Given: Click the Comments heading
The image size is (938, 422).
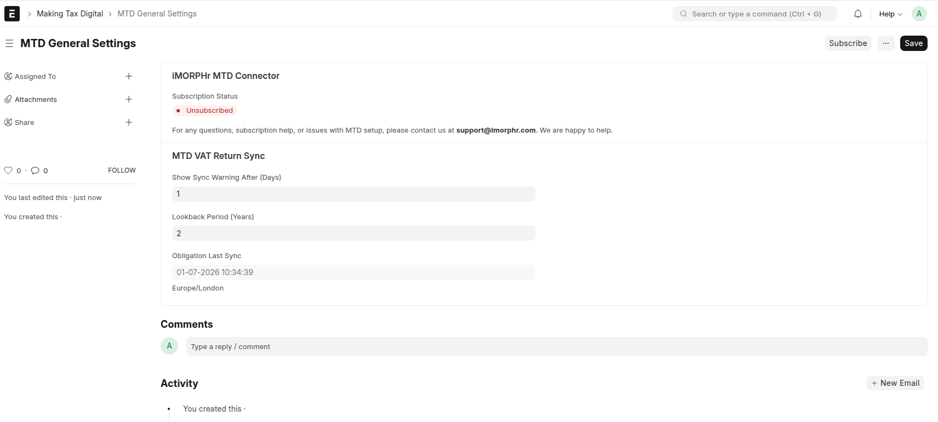Looking at the screenshot, I should tap(186, 324).
